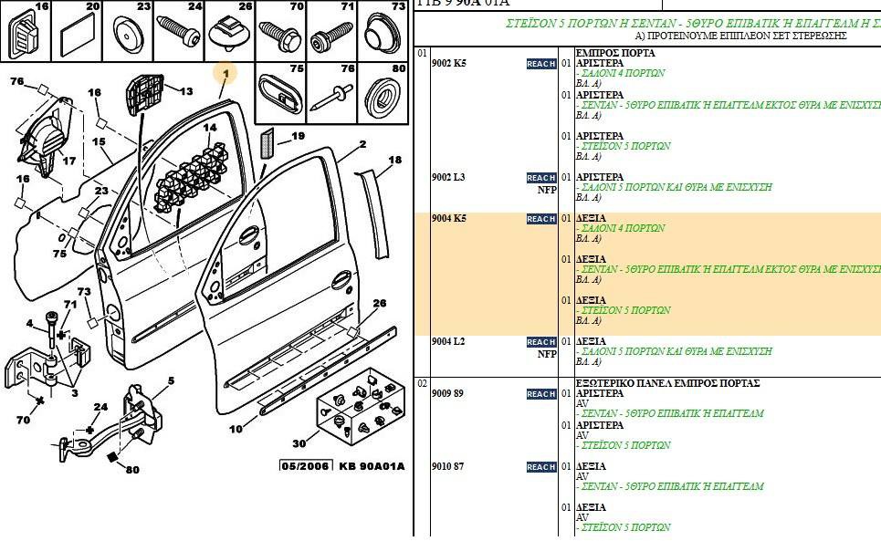Click the part 76 rivet icon
This screenshot has height=541, width=881.
[x=331, y=92]
